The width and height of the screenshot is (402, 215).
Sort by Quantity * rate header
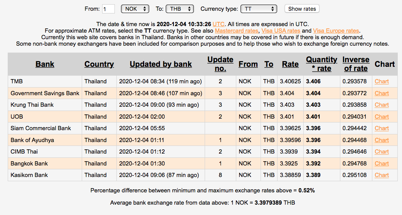(321, 64)
